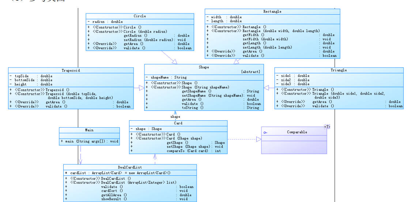Click the getAllArea () method in DealCardList

coord(114,195)
